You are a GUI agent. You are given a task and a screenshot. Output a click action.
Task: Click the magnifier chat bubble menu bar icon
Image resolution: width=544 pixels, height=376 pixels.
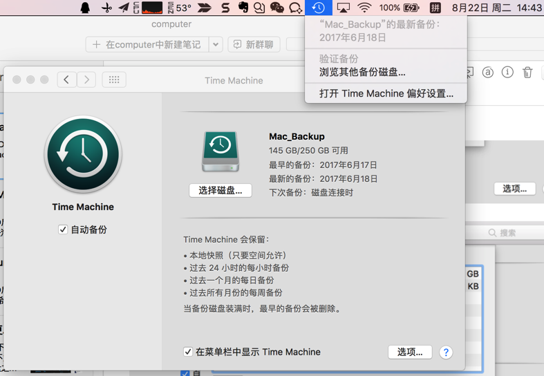[x=259, y=8]
